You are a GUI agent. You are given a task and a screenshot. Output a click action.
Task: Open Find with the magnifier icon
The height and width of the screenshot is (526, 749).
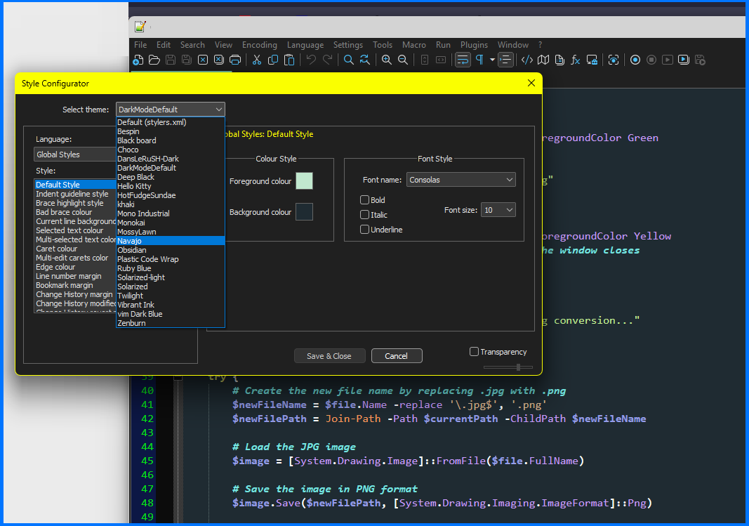[x=348, y=60]
